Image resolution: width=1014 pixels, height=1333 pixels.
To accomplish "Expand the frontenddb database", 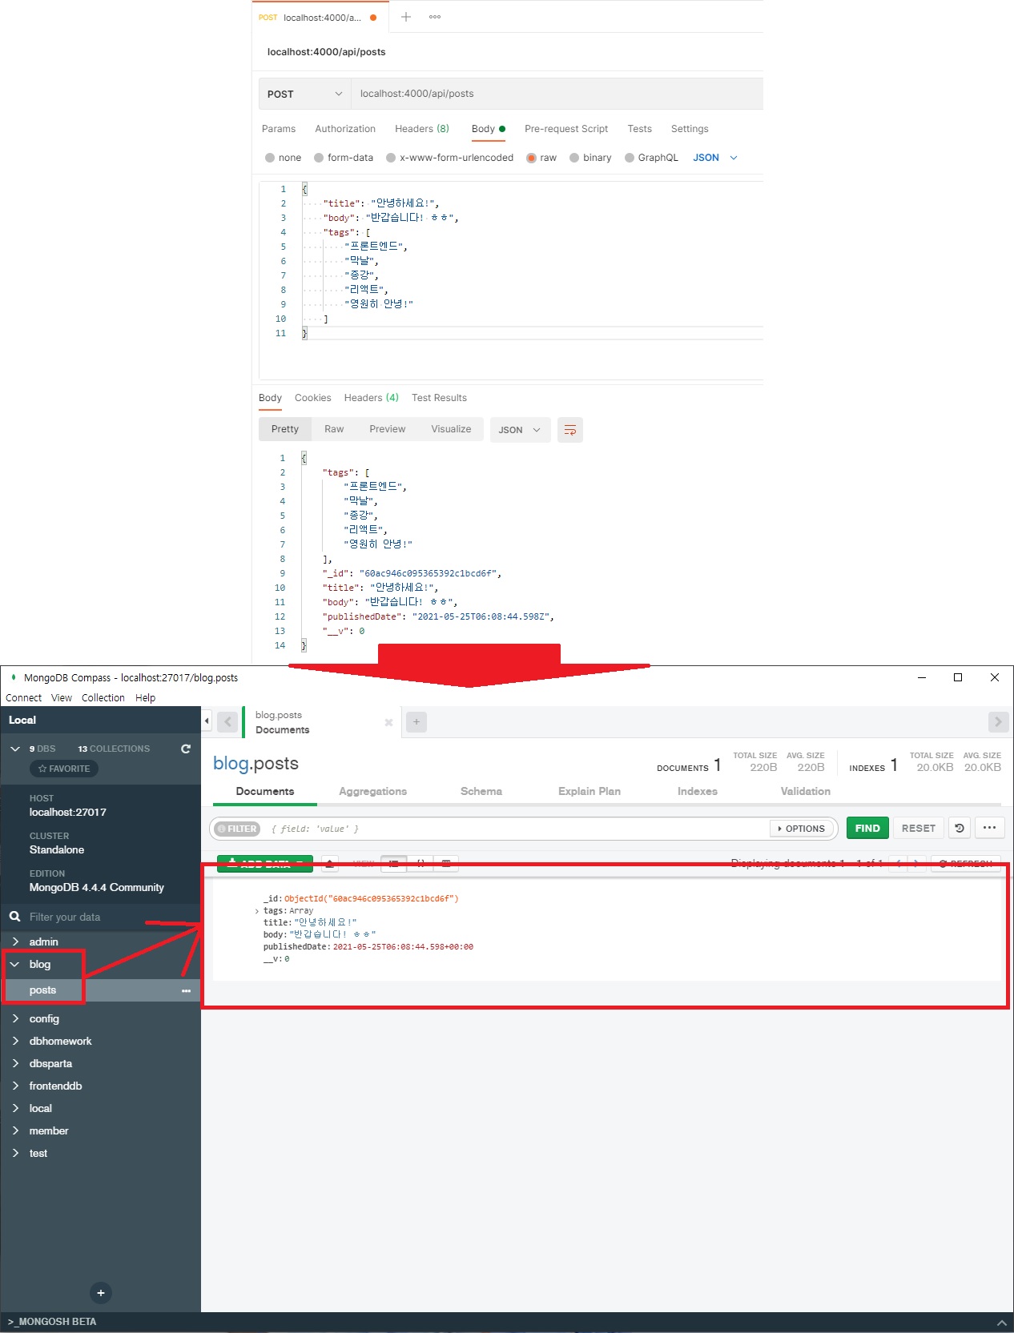I will [15, 1086].
